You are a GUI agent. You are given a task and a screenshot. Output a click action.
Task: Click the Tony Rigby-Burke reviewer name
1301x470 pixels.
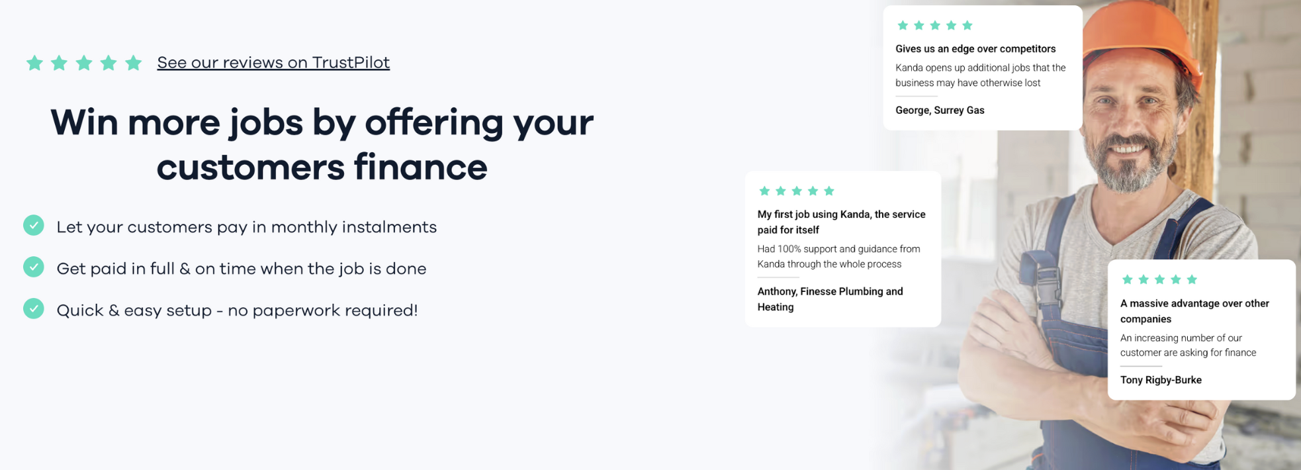[x=1161, y=380]
